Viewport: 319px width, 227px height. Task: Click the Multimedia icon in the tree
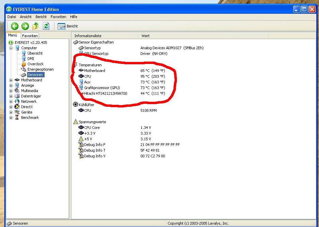17,91
